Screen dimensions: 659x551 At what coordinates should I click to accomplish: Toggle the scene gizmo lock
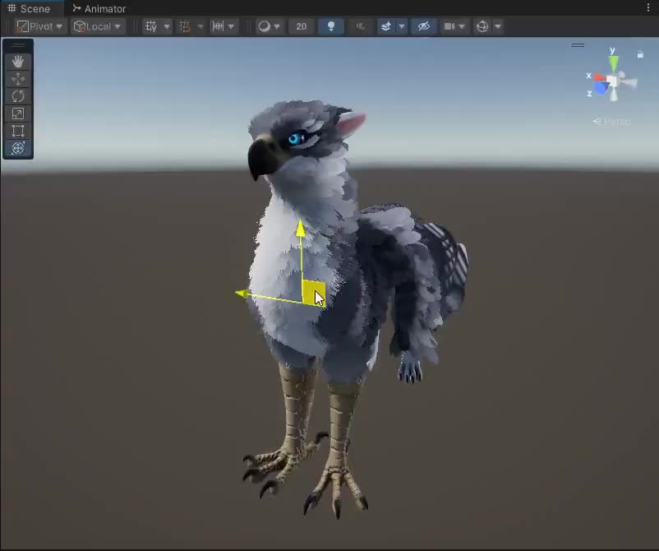[x=640, y=55]
